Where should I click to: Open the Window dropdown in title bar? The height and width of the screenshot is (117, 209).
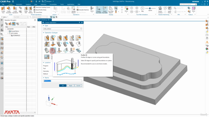pyautogui.click(x=49, y=1)
